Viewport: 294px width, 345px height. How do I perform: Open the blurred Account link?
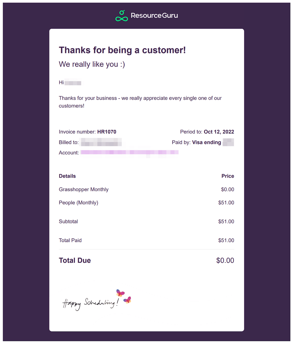130,152
